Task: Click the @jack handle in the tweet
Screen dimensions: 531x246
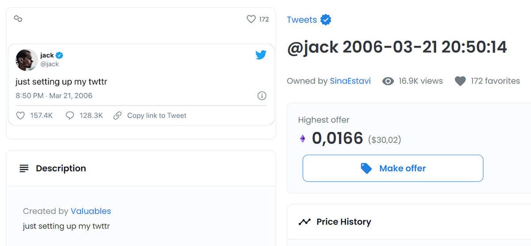Action: (50, 64)
